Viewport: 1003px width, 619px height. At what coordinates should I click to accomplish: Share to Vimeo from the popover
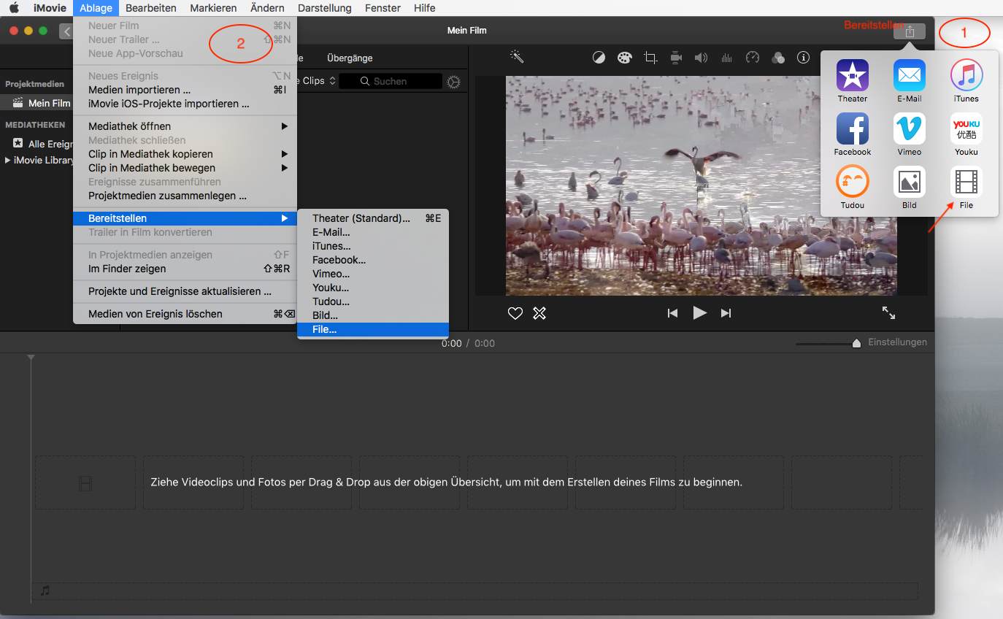tap(909, 134)
